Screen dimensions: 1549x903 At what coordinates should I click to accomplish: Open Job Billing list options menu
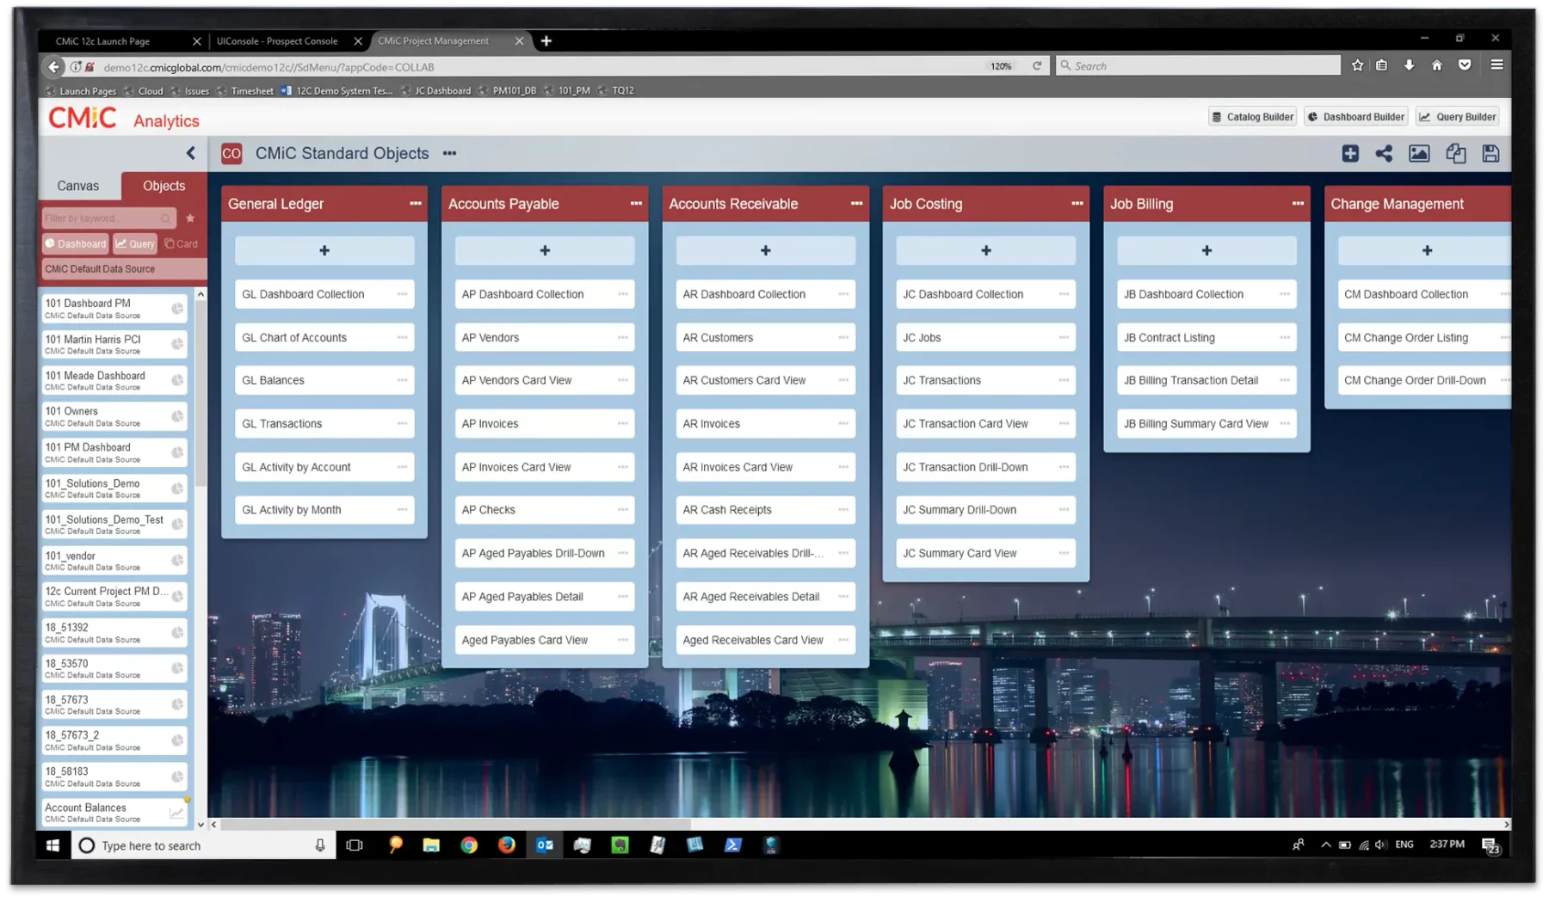[1298, 204]
